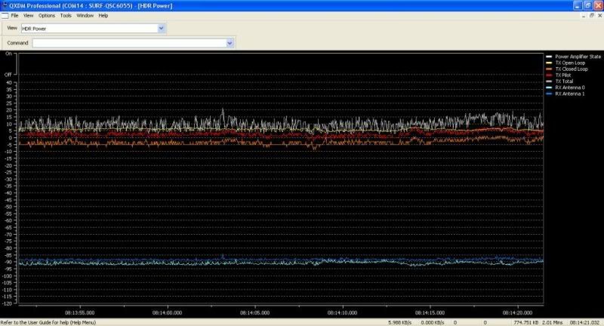Click the document icon left of File menu

tap(5, 16)
